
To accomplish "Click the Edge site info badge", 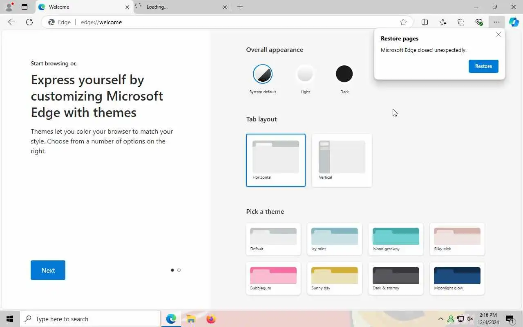I will point(60,22).
